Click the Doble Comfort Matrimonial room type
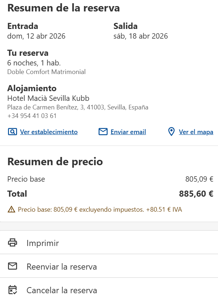The image size is (218, 300). coord(46,72)
